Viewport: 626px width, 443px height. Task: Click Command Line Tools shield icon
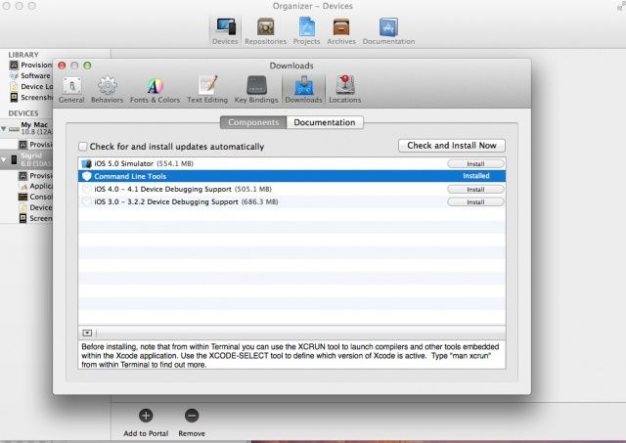click(87, 176)
